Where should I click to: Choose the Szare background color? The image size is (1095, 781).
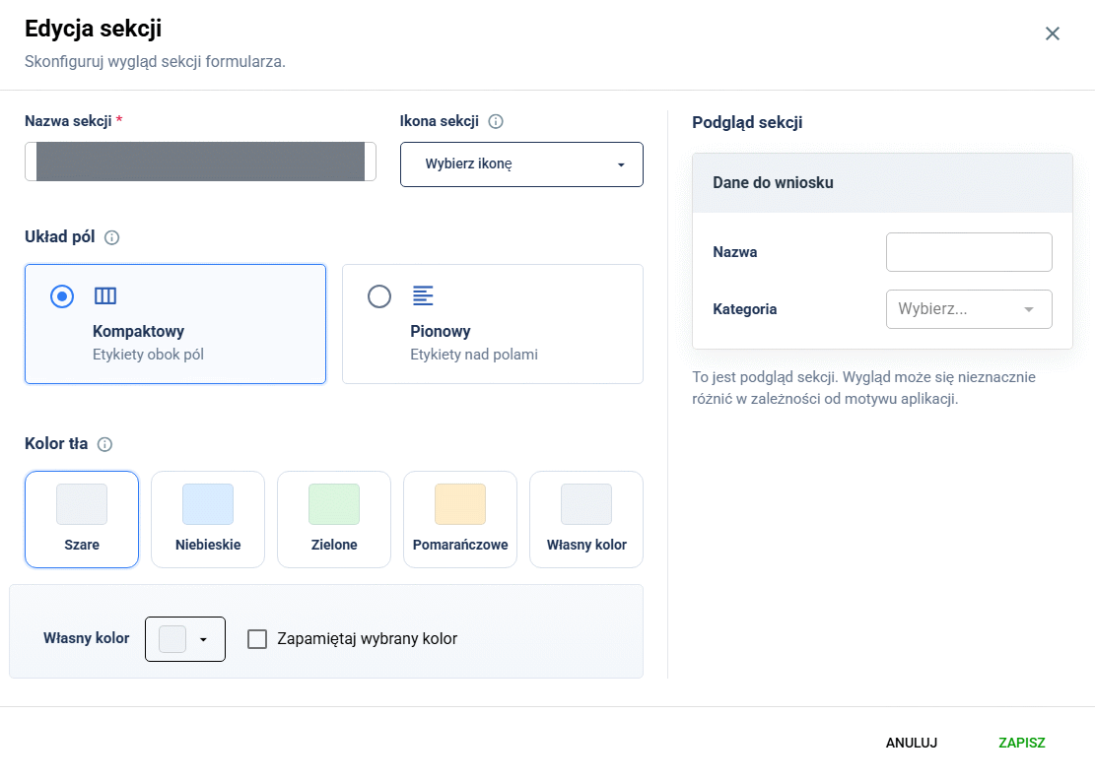pos(82,519)
